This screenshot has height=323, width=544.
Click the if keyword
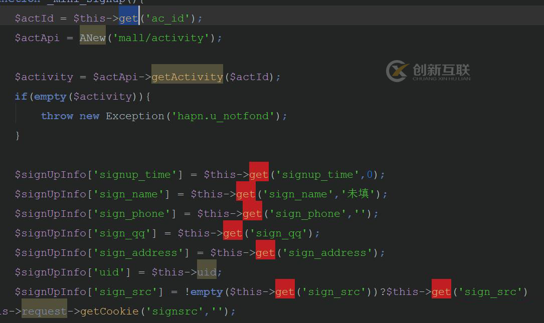pyautogui.click(x=21, y=96)
